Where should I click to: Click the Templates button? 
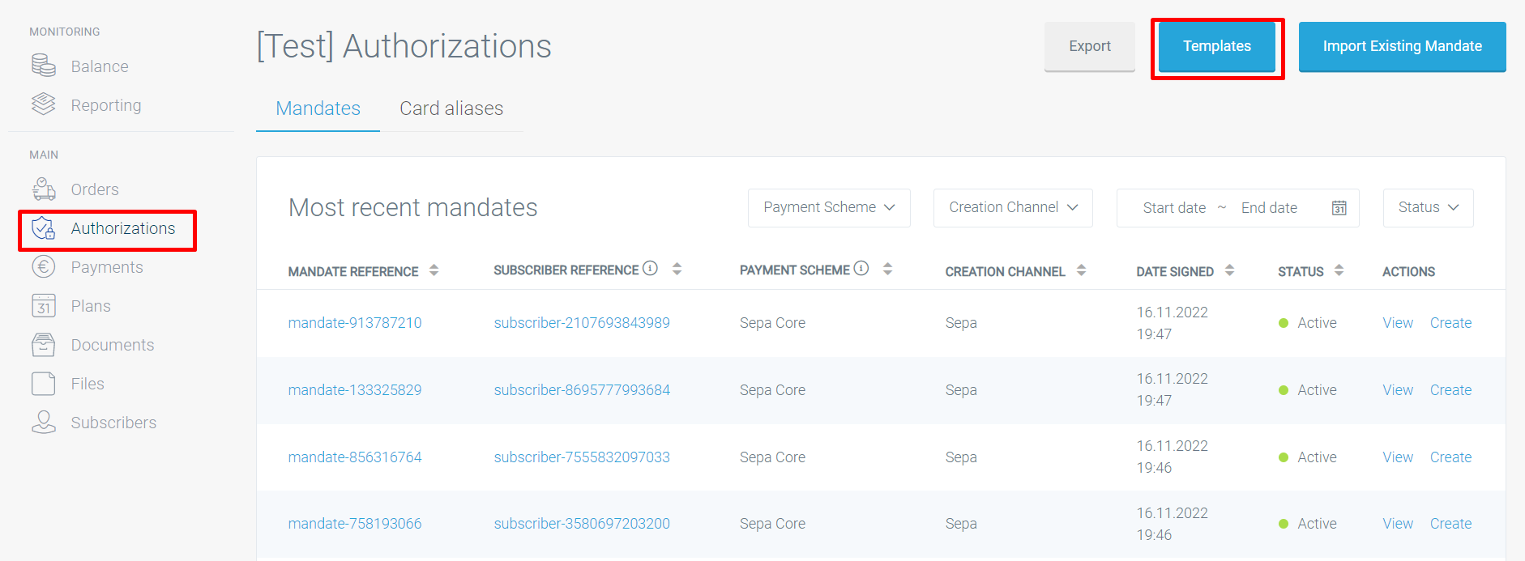tap(1216, 47)
